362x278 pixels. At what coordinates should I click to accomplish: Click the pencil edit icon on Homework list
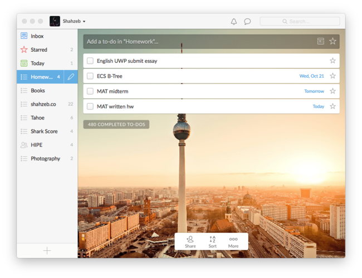71,77
